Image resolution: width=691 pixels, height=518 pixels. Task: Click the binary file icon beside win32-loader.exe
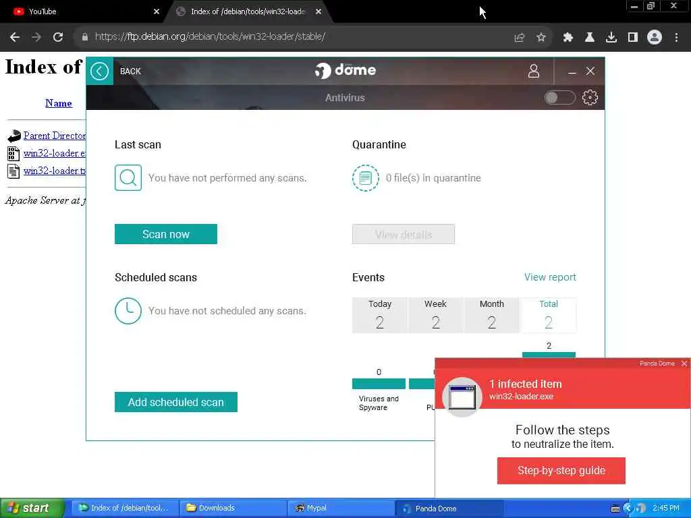pyautogui.click(x=13, y=153)
